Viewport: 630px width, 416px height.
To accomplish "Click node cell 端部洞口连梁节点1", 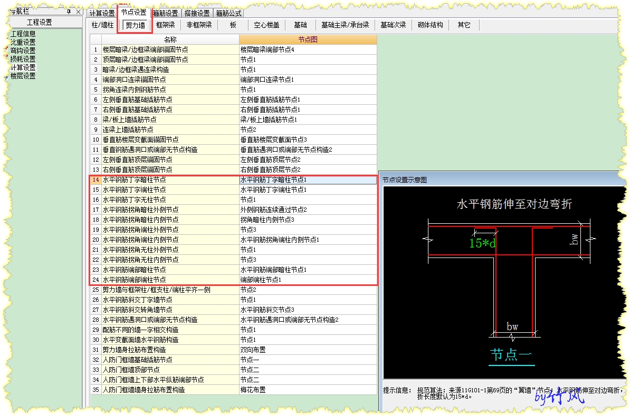I will click(x=308, y=80).
